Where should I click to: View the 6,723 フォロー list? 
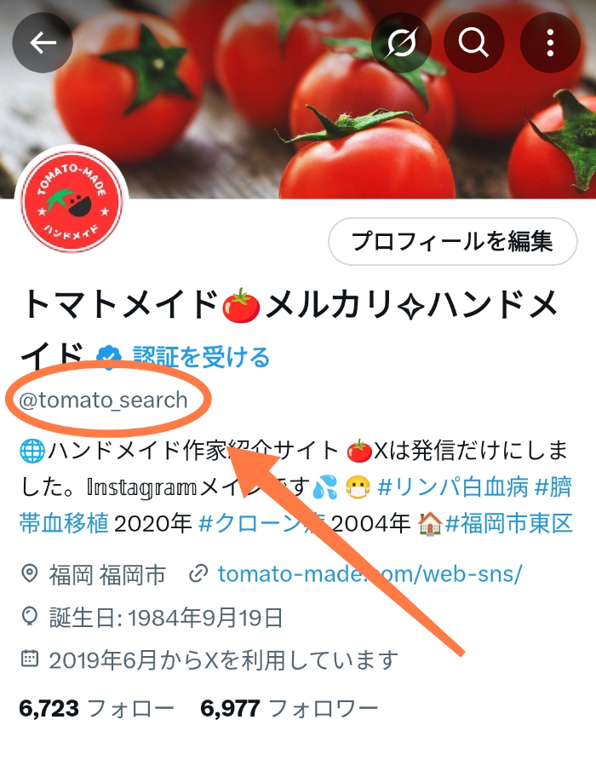click(x=96, y=709)
